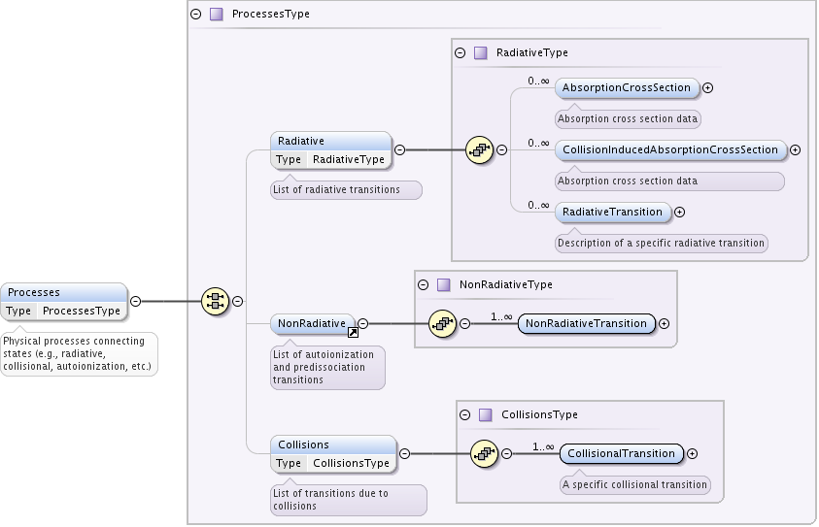Collapse the RadiativeType group box
Screen dimensions: 819x527
point(461,52)
